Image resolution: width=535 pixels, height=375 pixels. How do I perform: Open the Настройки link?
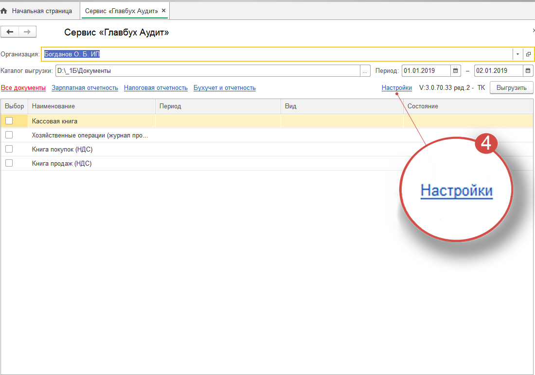(x=396, y=88)
